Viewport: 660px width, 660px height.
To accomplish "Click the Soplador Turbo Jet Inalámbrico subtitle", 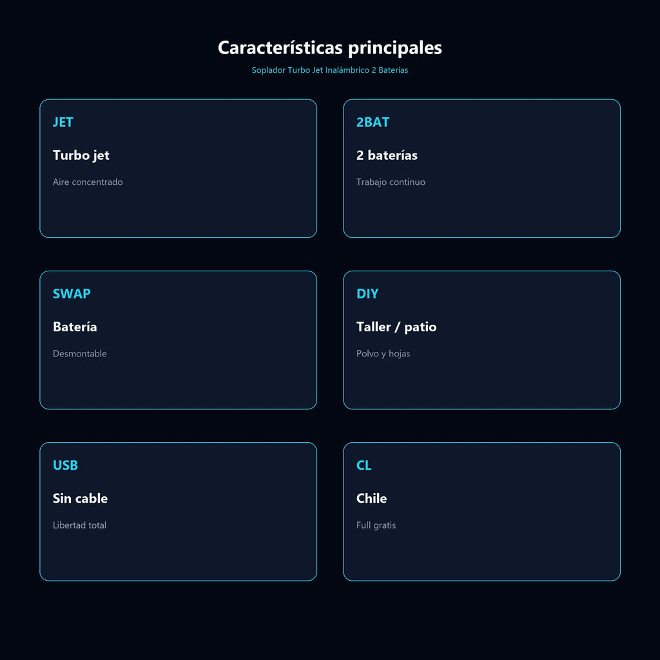I will tap(329, 70).
